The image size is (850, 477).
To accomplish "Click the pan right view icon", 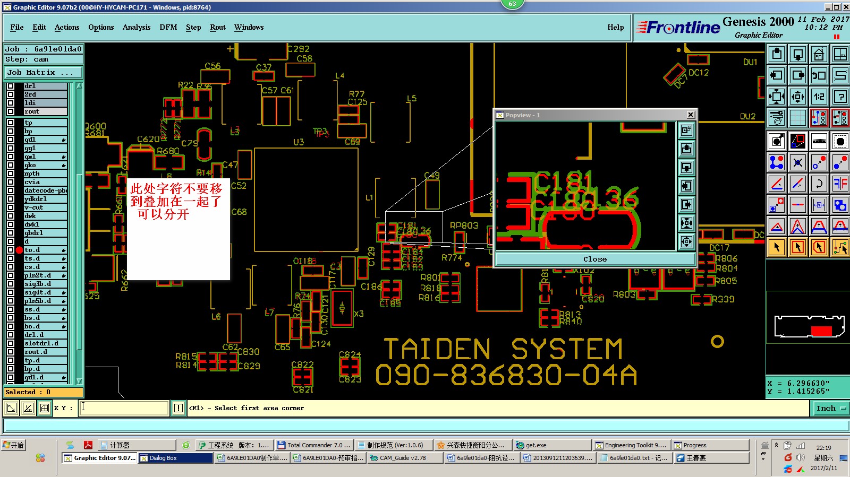I will point(798,75).
